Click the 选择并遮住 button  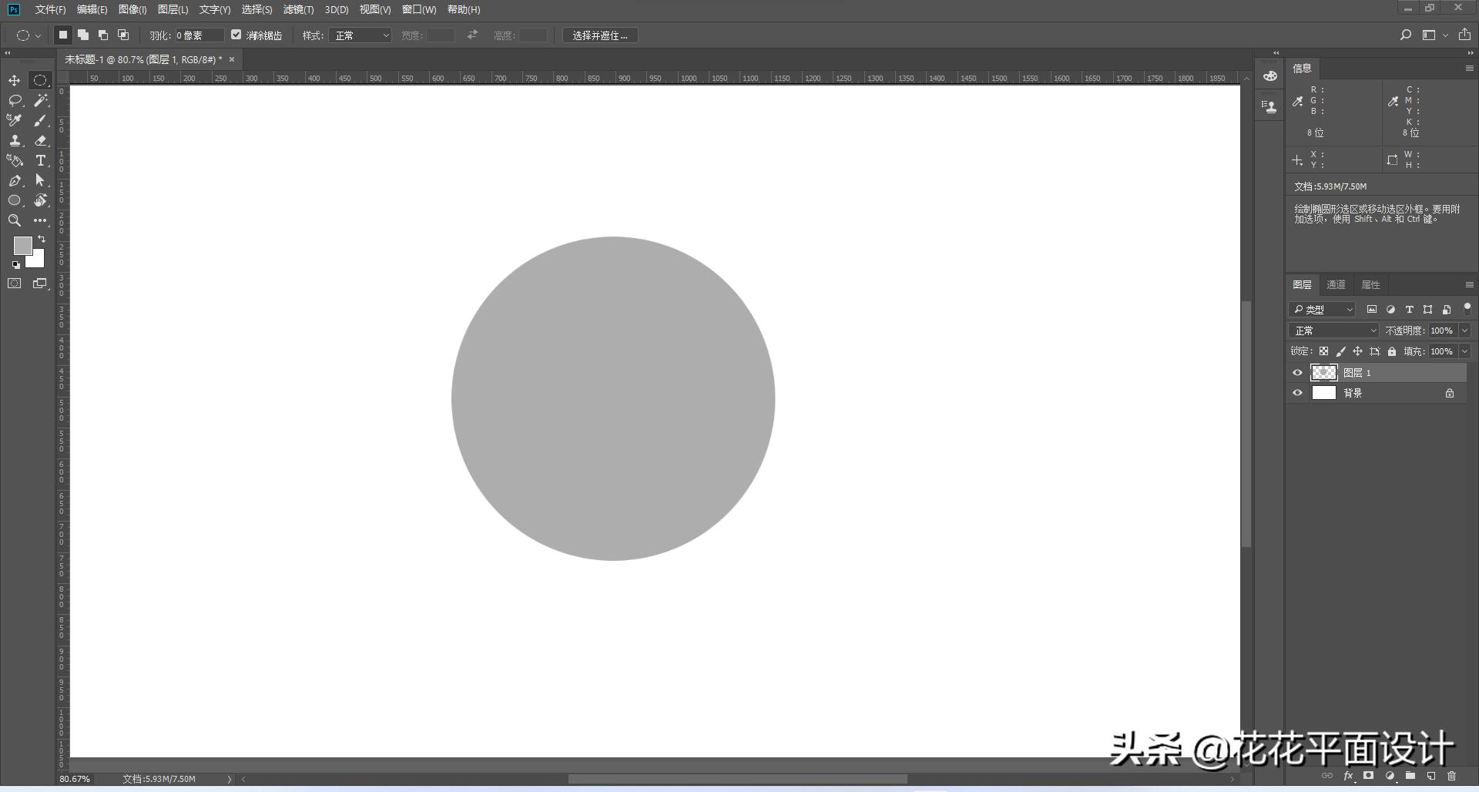tap(600, 35)
